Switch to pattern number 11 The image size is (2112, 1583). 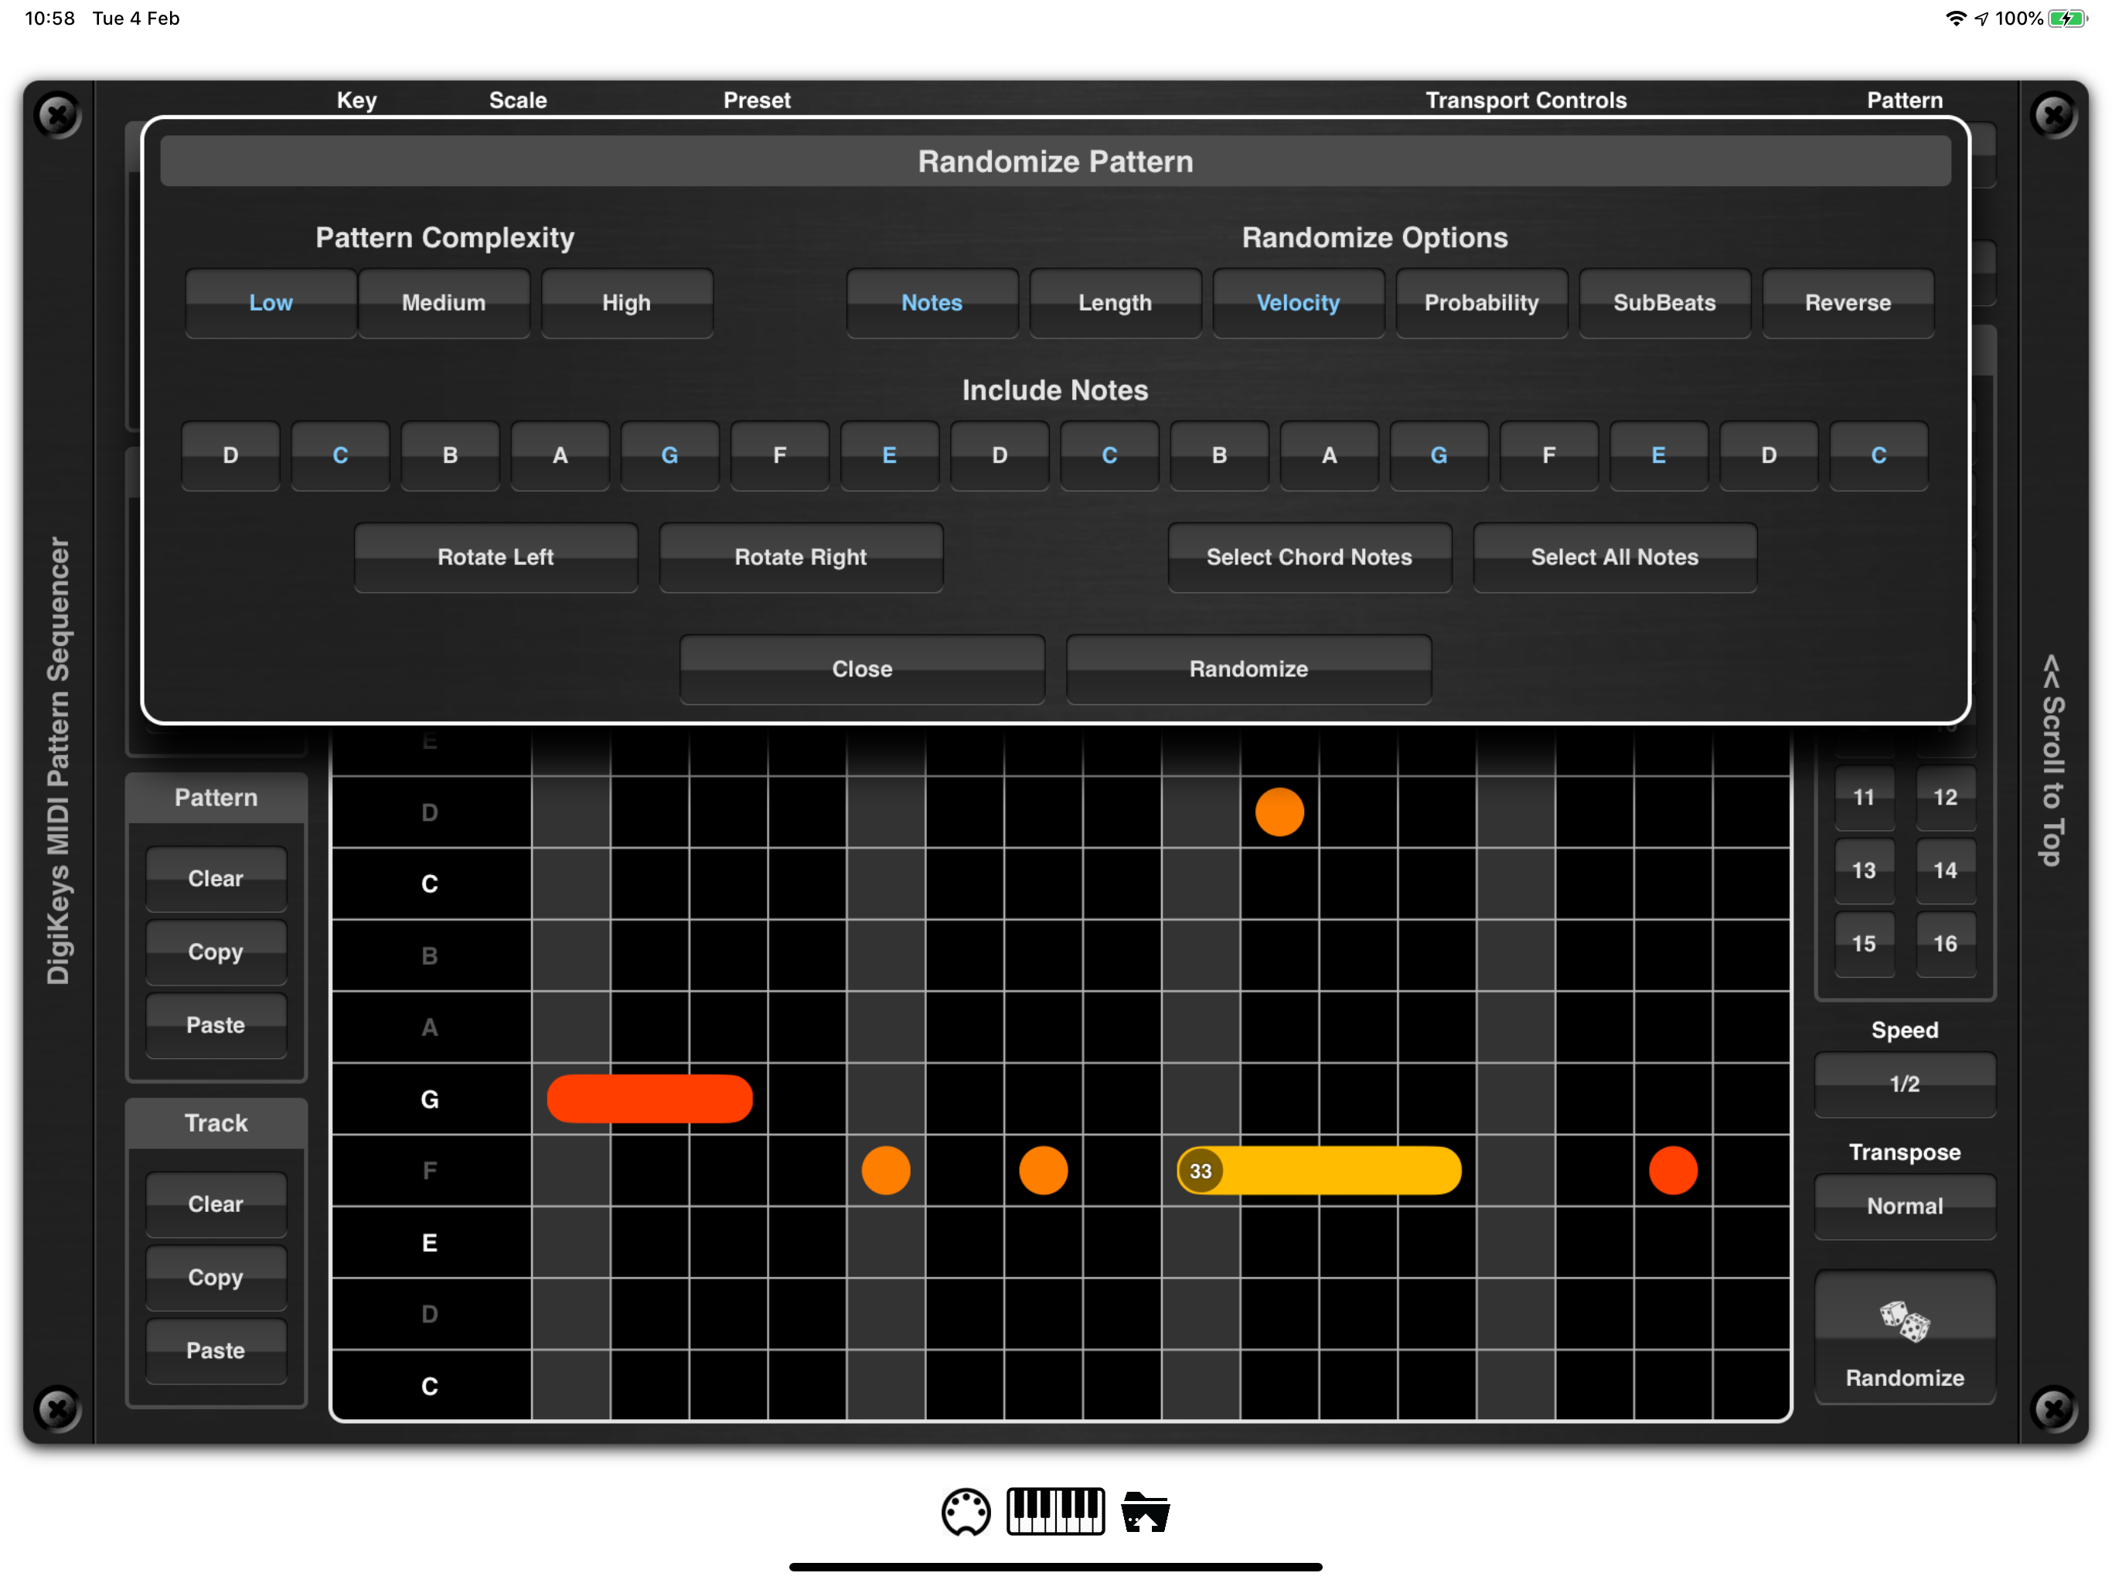pyautogui.click(x=1863, y=797)
